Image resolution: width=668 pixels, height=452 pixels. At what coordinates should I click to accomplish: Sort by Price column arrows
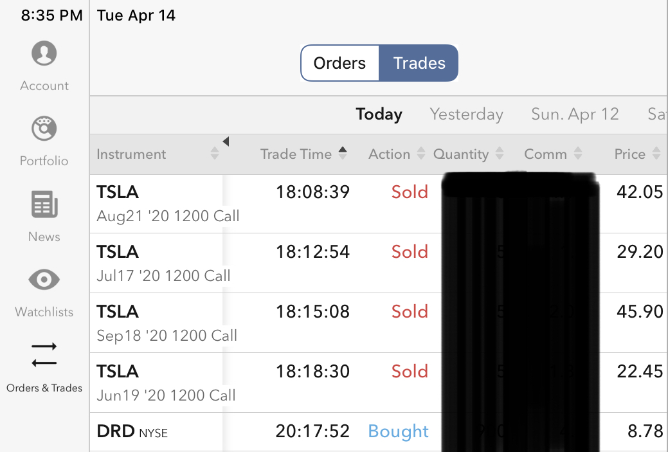[x=656, y=154]
